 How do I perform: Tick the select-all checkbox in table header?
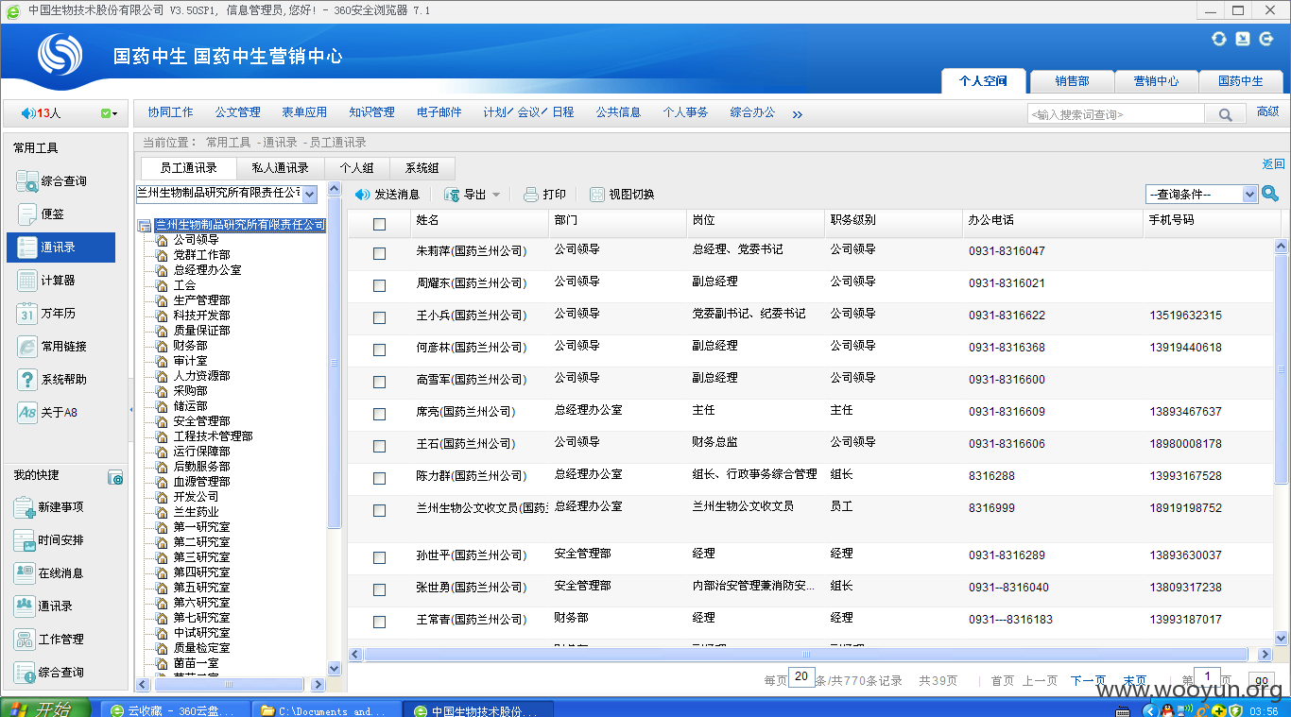(379, 224)
